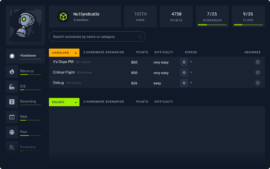Click the status diamond for It's Oops PM
Screen dimensions: 270x169
[x=184, y=62]
